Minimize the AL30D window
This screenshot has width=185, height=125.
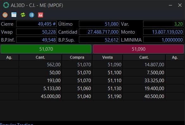point(170,5)
